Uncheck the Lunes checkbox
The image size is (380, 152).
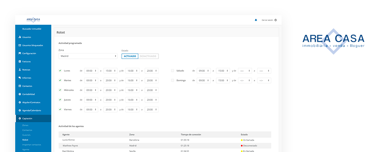tap(60, 71)
